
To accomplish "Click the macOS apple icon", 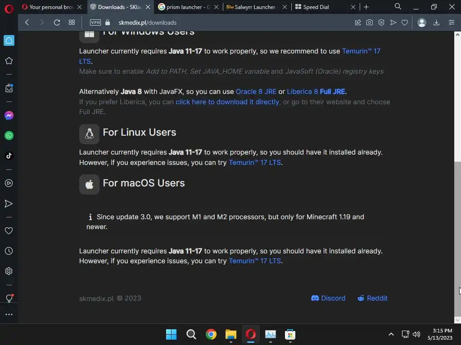I will pyautogui.click(x=90, y=185).
